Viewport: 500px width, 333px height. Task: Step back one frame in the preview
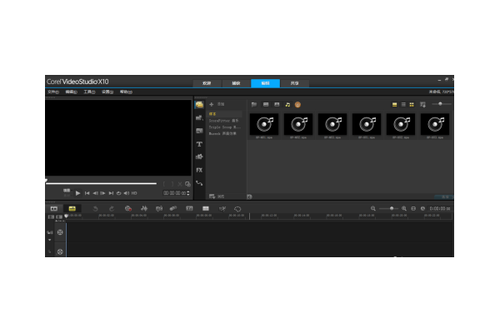pos(95,193)
